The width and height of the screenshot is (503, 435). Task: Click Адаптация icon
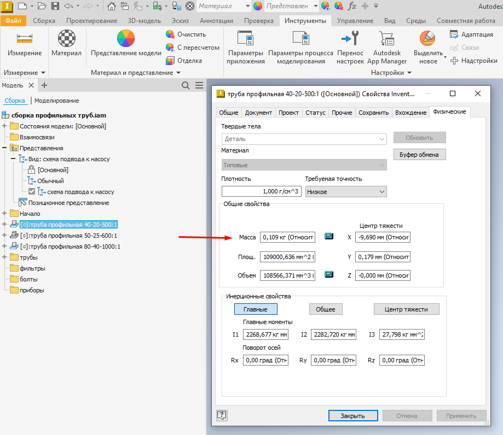454,34
